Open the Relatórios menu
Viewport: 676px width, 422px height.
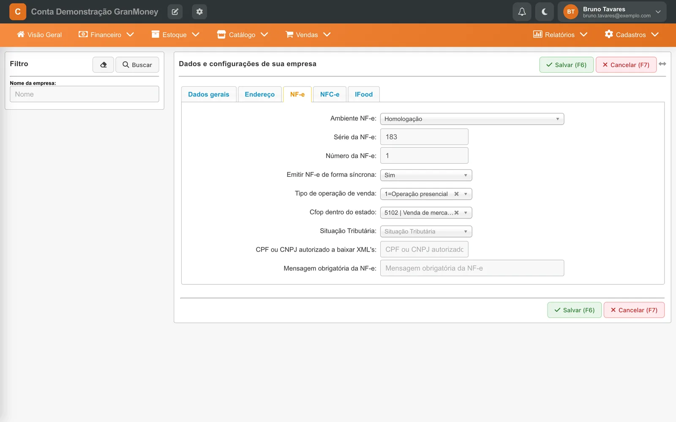point(560,35)
